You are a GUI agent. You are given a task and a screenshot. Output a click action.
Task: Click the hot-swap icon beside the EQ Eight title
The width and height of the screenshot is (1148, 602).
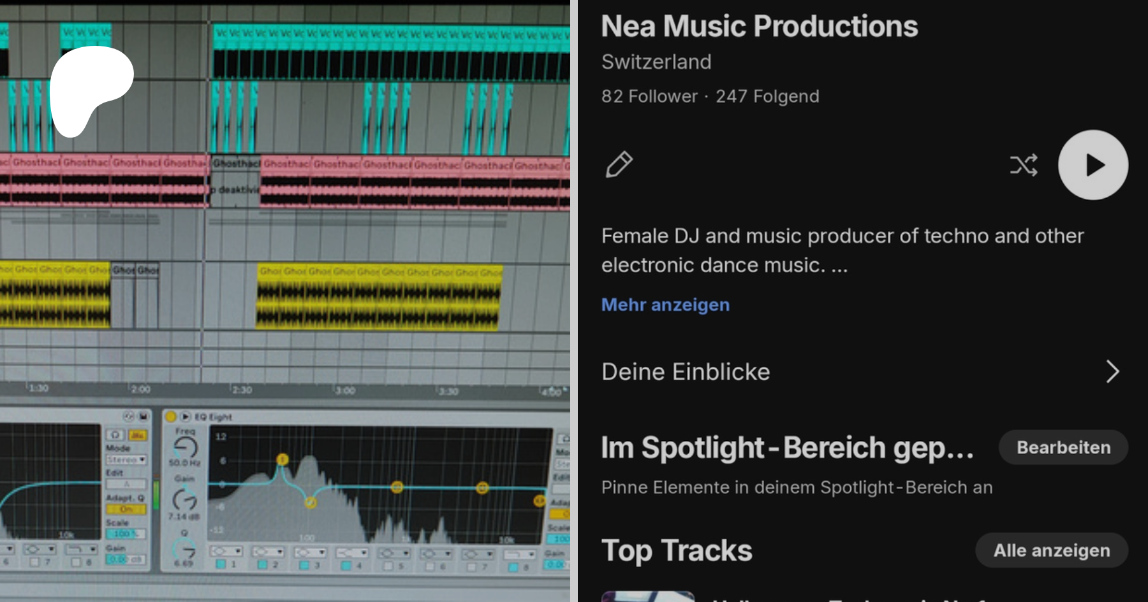pyautogui.click(x=186, y=417)
